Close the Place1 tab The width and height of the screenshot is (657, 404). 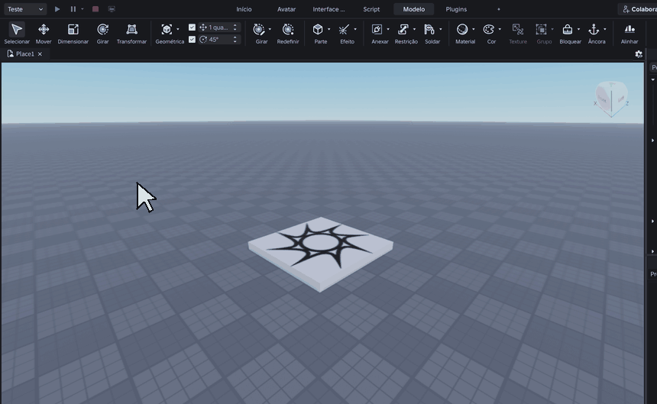(x=40, y=54)
